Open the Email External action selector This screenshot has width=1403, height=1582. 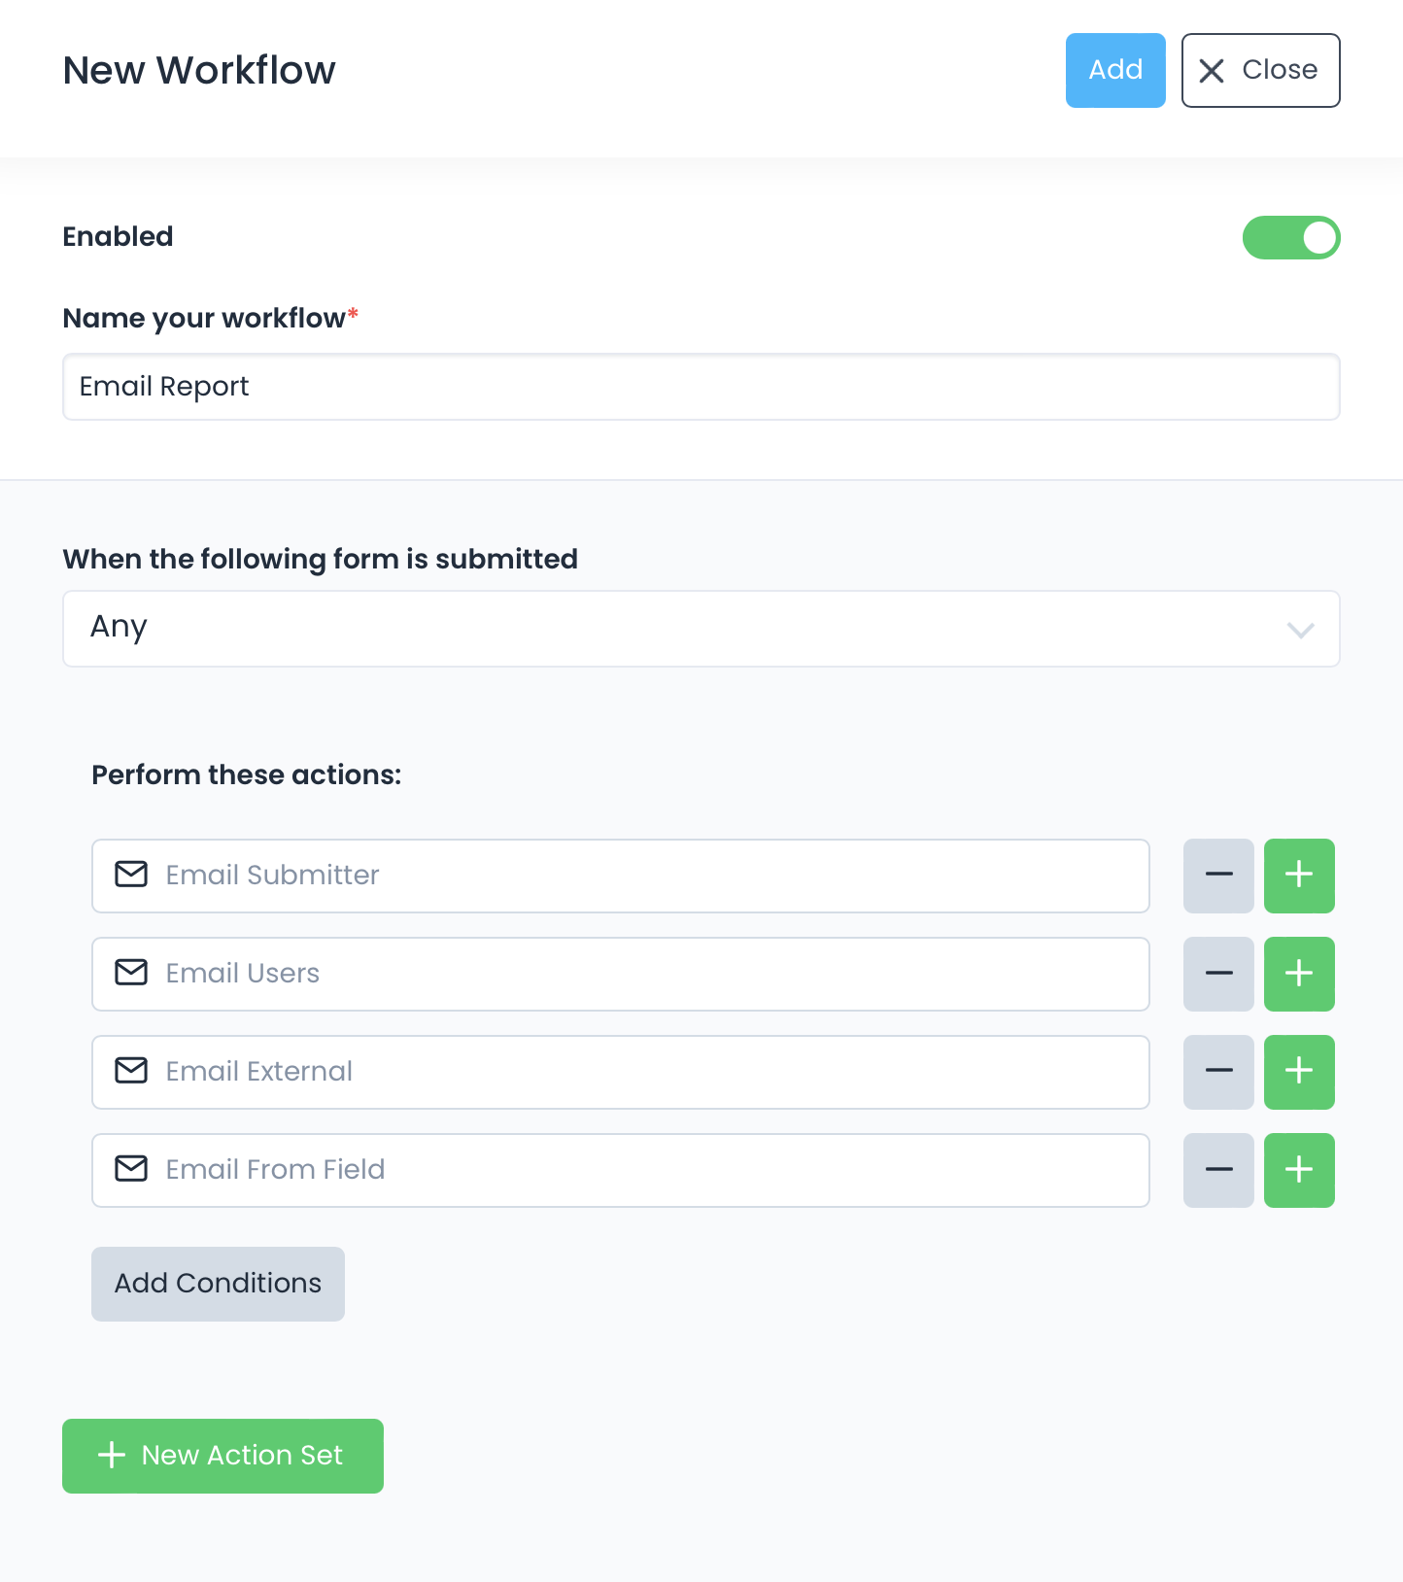coord(620,1072)
